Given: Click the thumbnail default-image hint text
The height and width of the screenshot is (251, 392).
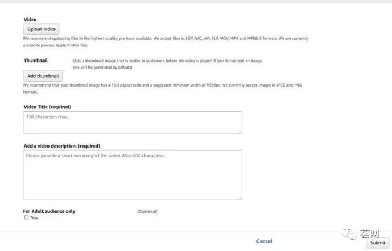Looking at the screenshot, I should click(168, 64).
